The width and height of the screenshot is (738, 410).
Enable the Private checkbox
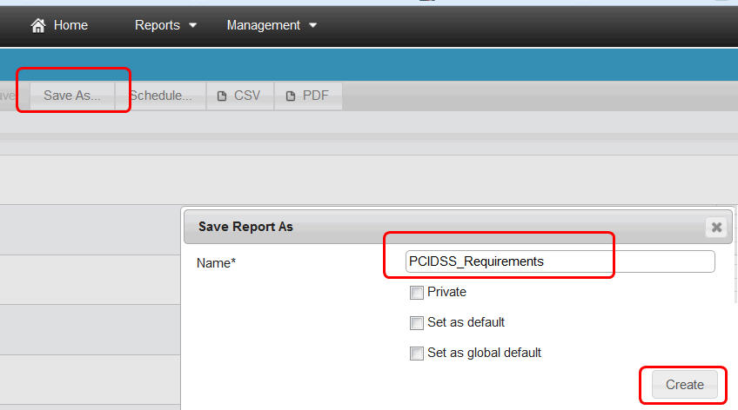[417, 293]
